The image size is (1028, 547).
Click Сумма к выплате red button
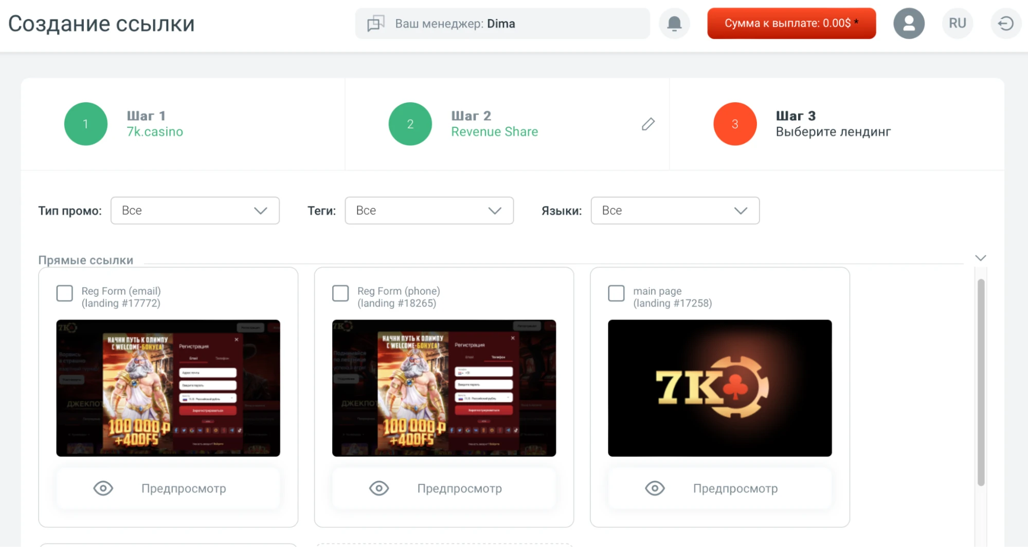(x=791, y=24)
